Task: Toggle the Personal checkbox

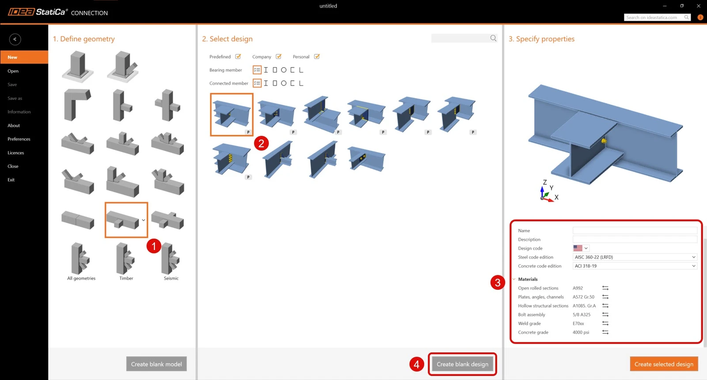Action: [317, 57]
